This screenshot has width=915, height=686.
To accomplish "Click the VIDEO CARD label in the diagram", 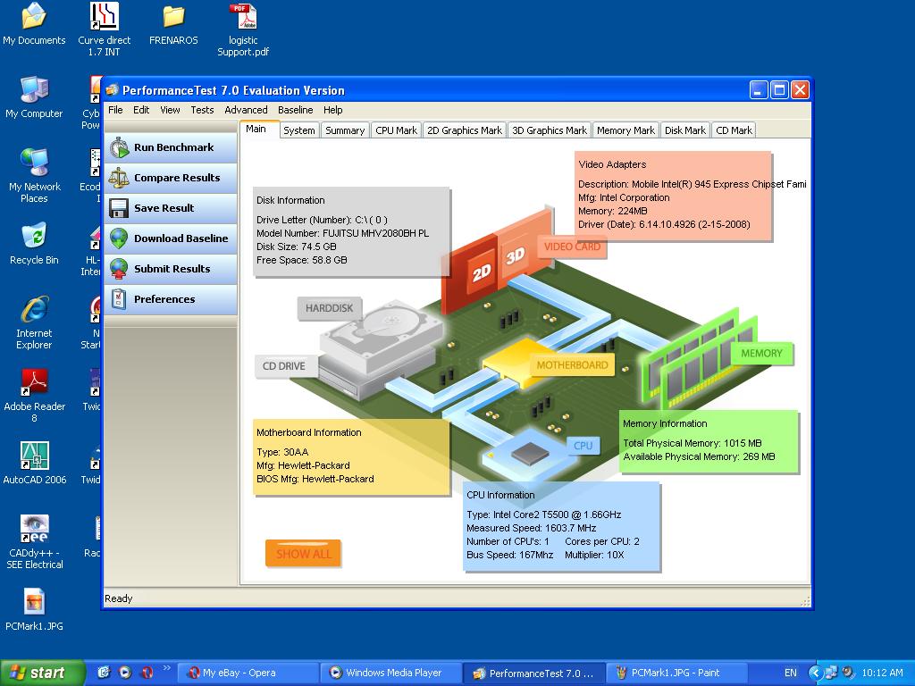I will (x=572, y=247).
